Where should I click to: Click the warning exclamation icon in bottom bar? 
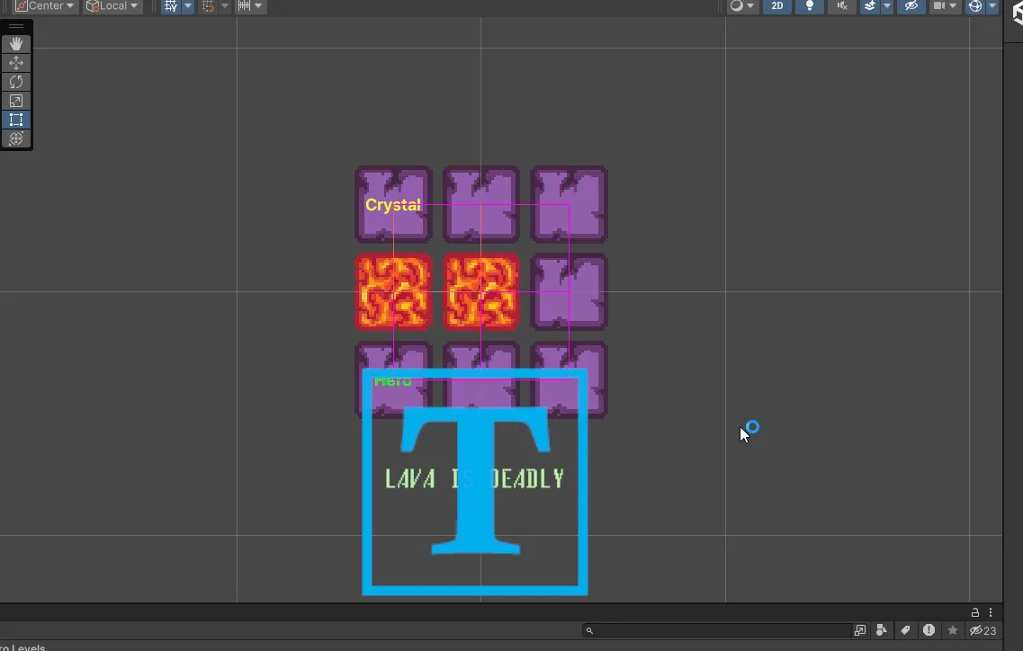[929, 630]
